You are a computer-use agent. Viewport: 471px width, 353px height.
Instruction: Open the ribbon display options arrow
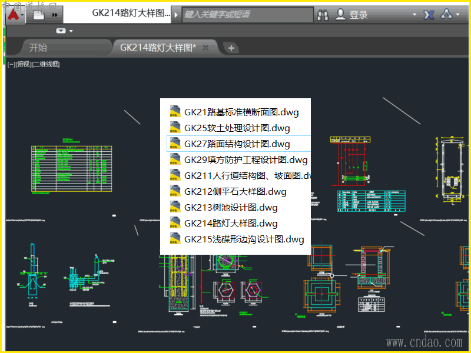[x=71, y=31]
